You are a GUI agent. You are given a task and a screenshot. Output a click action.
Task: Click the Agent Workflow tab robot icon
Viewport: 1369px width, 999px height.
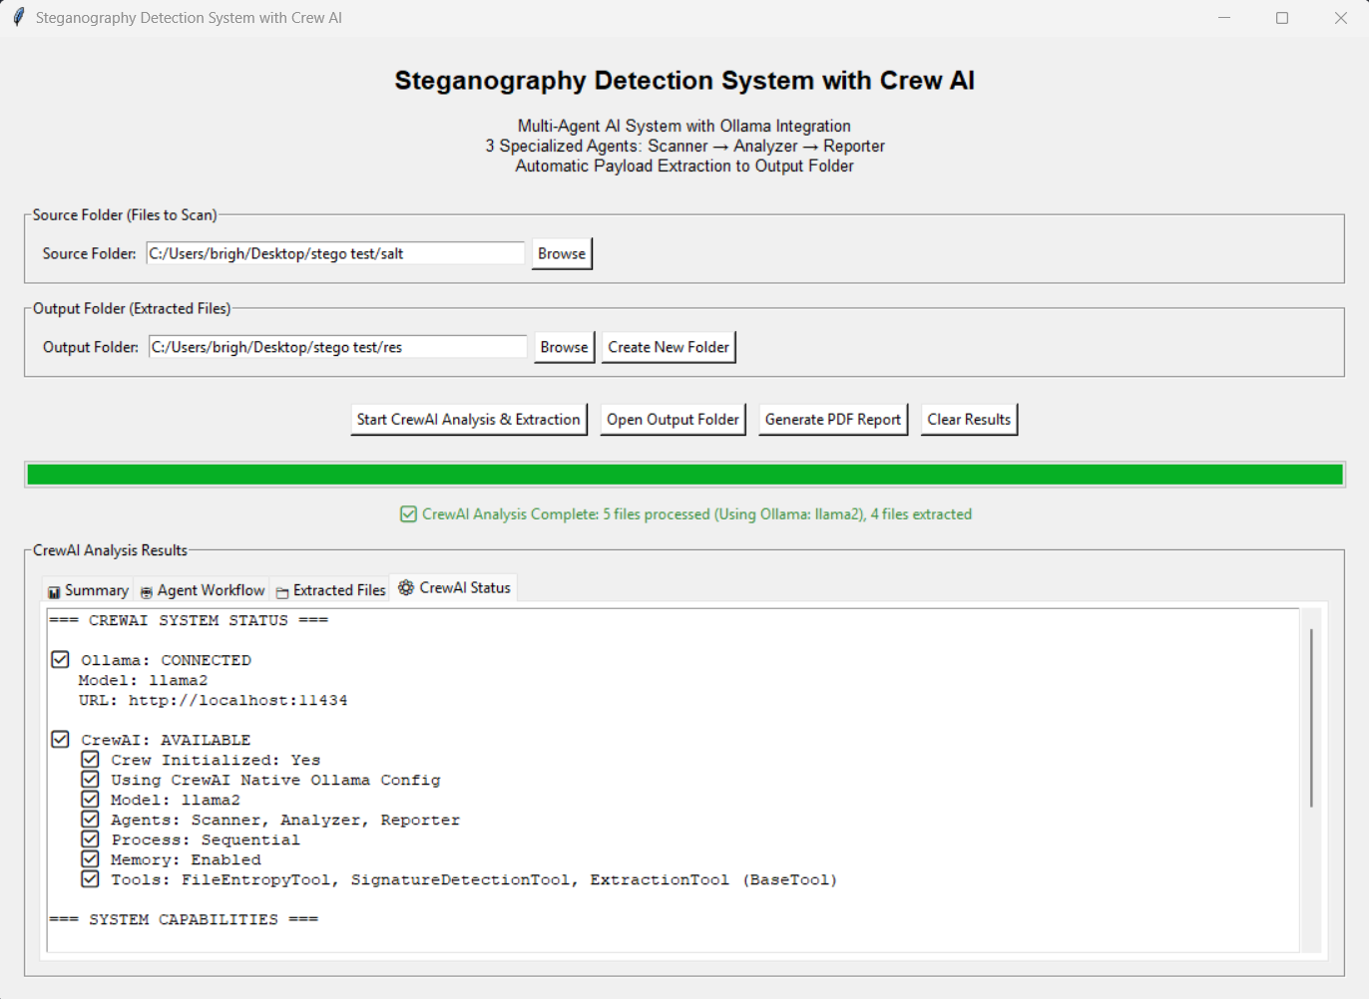click(x=147, y=592)
